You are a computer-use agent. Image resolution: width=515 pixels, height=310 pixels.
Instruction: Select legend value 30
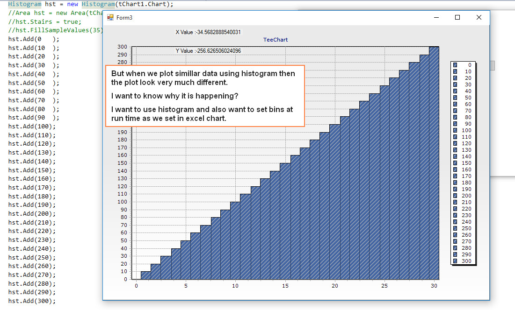468,85
